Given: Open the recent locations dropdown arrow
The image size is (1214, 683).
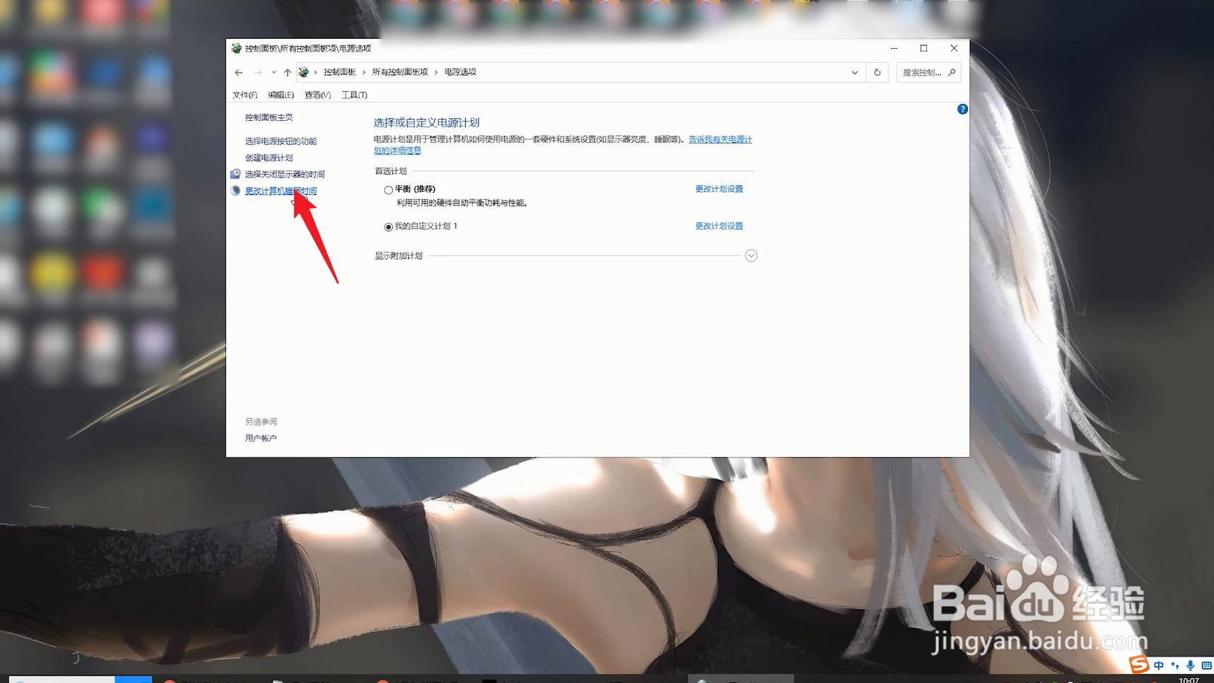Looking at the screenshot, I should click(274, 72).
